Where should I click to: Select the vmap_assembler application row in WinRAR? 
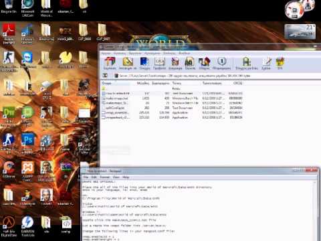[x=172, y=112]
